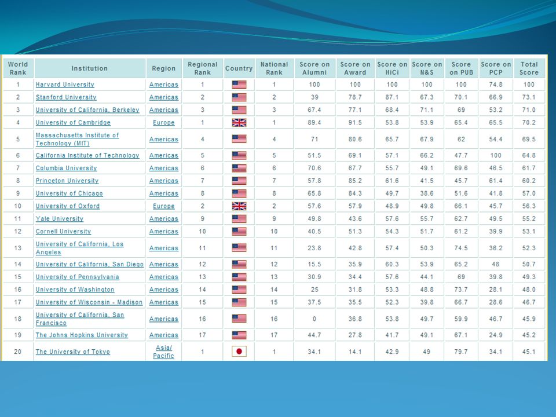Select the Score on N&S header
The height and width of the screenshot is (417, 556).
point(427,68)
